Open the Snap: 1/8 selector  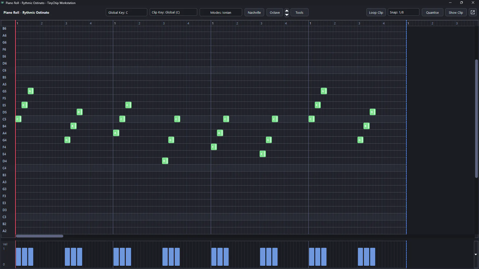[x=403, y=12]
